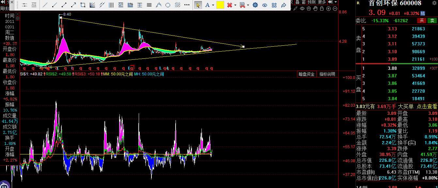The width and height of the screenshot is (438, 188).
Task: Click the 暗盘资金 button
Action: click(x=307, y=74)
